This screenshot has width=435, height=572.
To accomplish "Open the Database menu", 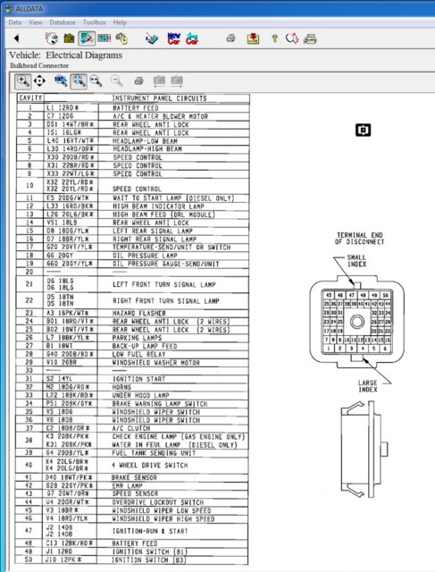I will tap(63, 22).
